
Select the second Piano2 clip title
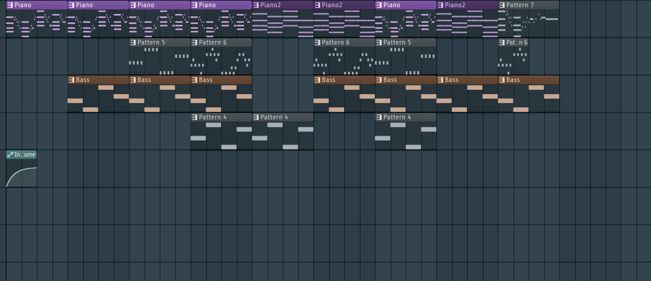coord(332,5)
